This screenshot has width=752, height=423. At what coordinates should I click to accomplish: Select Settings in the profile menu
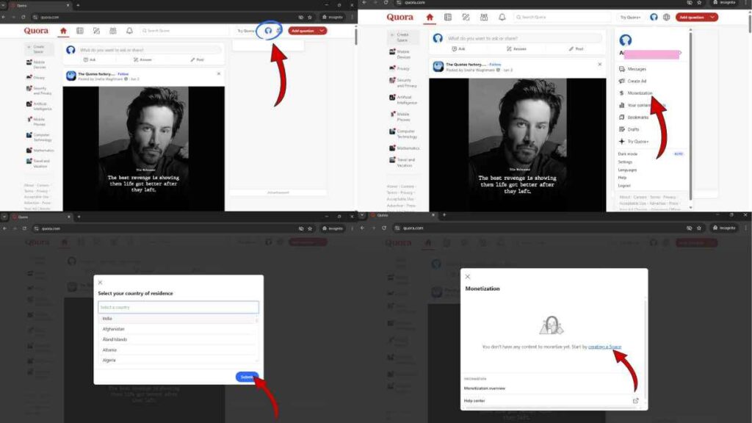(626, 162)
